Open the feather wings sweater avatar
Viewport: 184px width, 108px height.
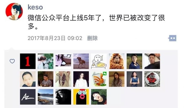[63, 79]
